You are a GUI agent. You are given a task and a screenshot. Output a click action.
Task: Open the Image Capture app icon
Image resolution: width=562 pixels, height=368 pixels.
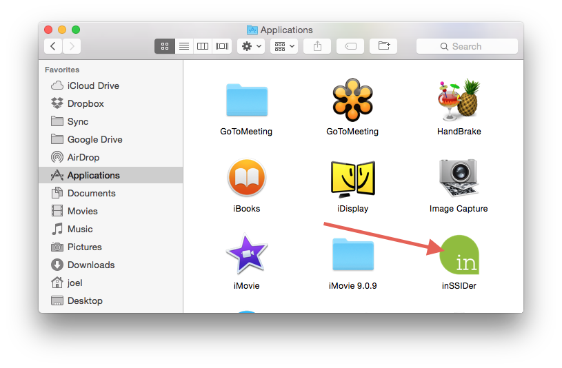(459, 178)
